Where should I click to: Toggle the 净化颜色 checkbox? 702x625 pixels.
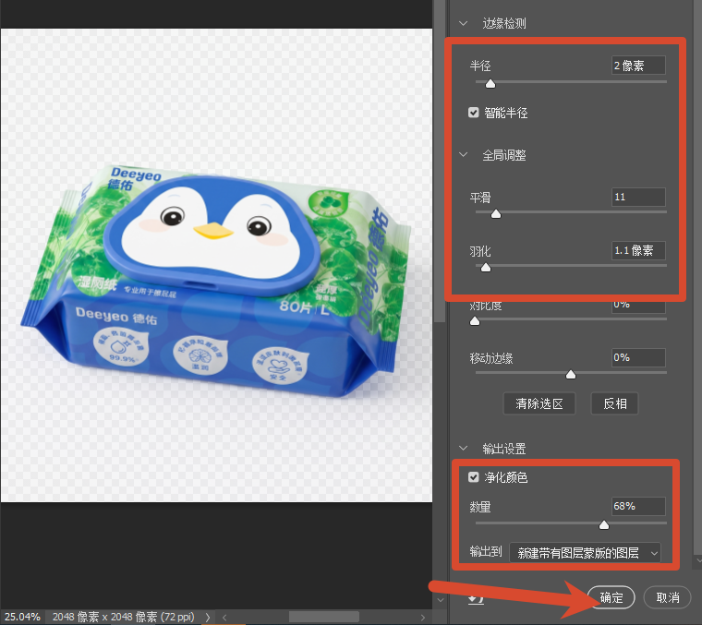point(473,477)
